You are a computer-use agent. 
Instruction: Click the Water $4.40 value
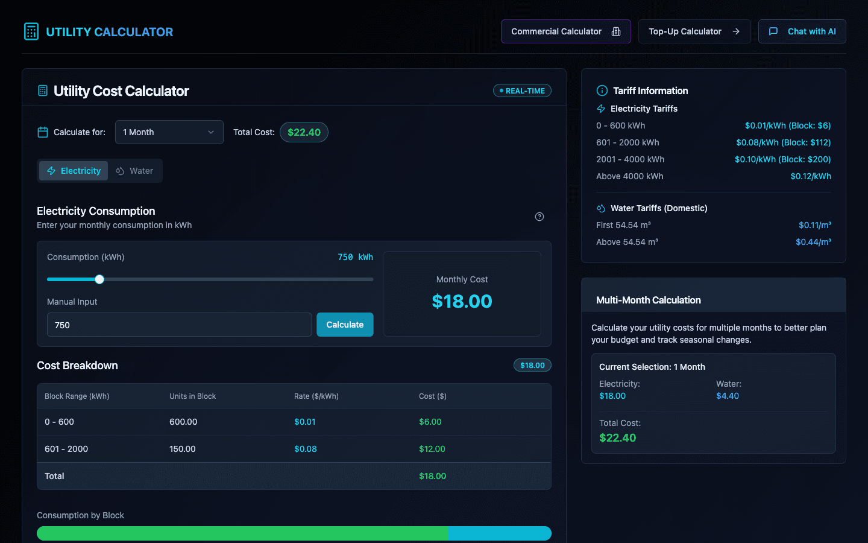(x=728, y=396)
